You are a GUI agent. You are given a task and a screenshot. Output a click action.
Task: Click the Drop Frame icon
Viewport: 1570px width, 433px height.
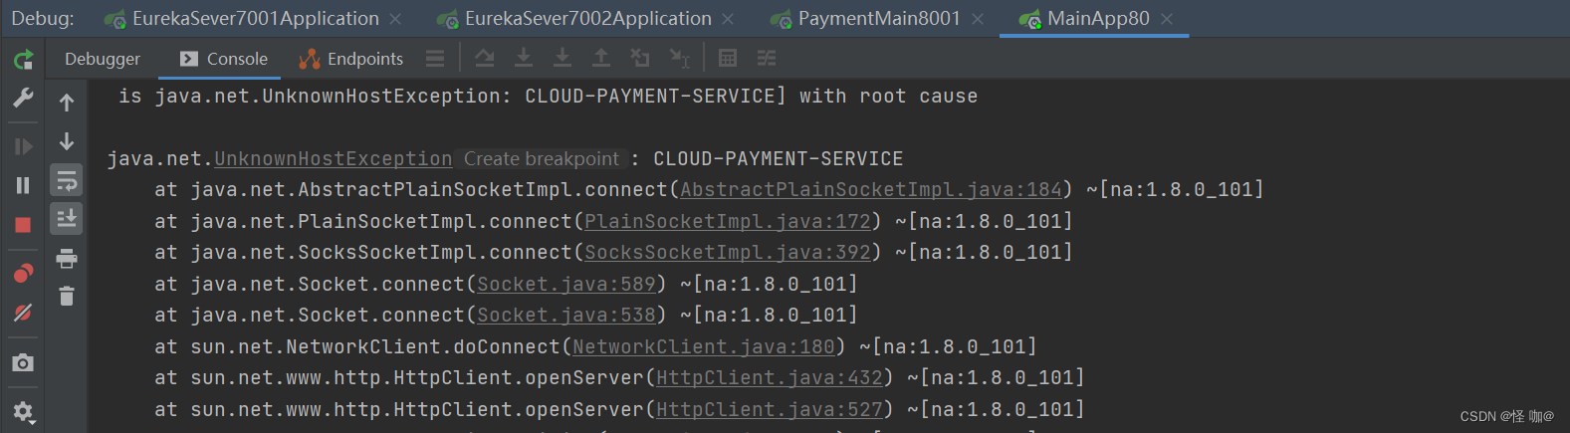click(x=640, y=59)
